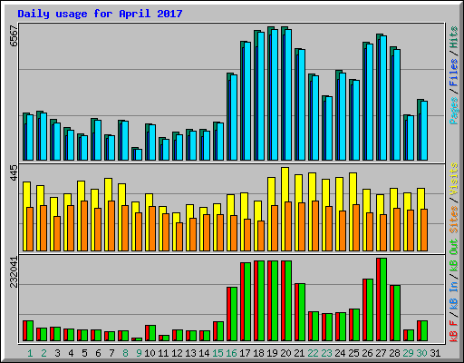Click day 10 on the x-axis
Image resolution: width=464 pixels, height=363 pixels.
pos(150,353)
